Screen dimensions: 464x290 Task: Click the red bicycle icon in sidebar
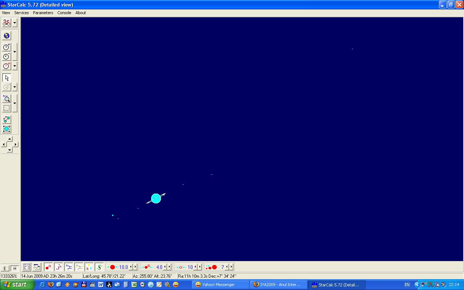point(7,23)
